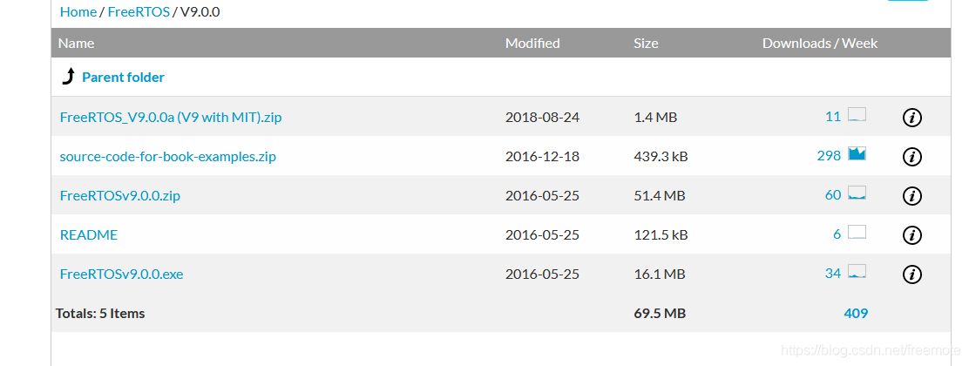
Task: Download FreeRTOSv9.0.0.exe installer
Action: click(121, 274)
